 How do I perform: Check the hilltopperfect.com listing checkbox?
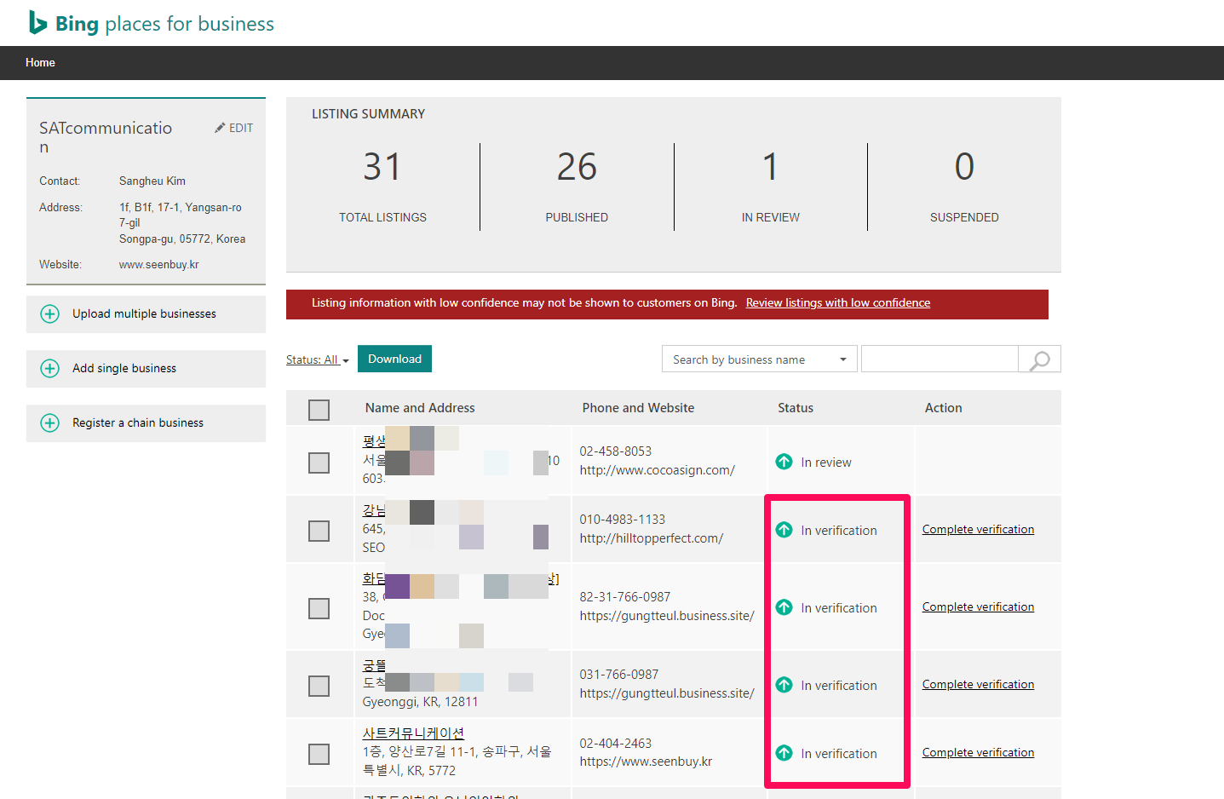pyautogui.click(x=319, y=531)
